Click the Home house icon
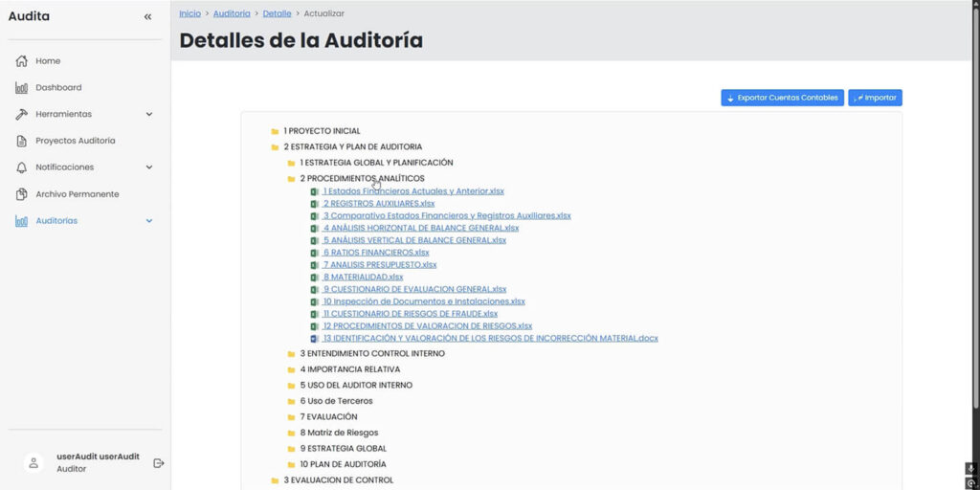Screen dimensions: 980x490 tap(21, 61)
